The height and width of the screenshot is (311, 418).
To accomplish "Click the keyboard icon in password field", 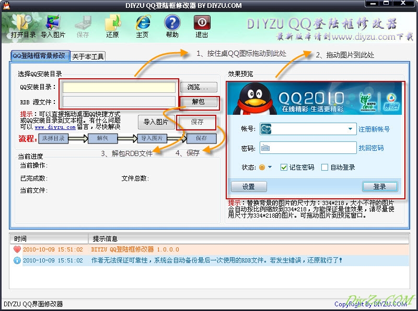I will 266,148.
